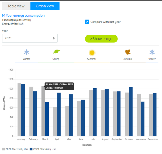162x154 pixels.
Task: Toggle the Compare with last year checkbox
Action: click(87, 22)
